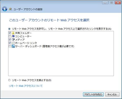Click the アカウントの作成(C) button
Viewport: 122px width, 99px height.
(x=93, y=94)
